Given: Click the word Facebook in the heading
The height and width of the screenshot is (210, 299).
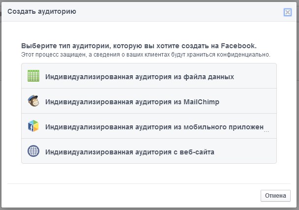Looking at the screenshot, I should [x=239, y=46].
